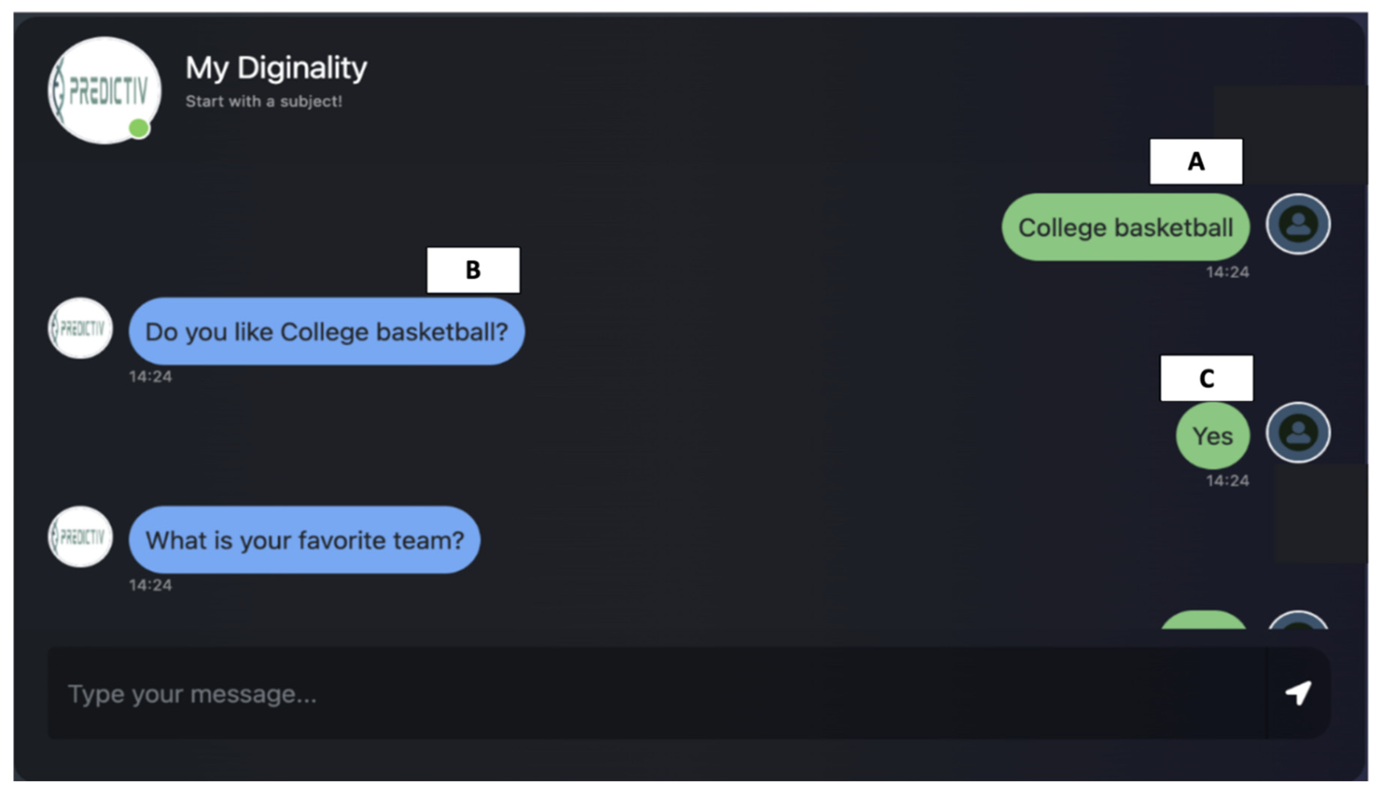Click user avatar beside College basketball message
The image size is (1376, 792).
(x=1298, y=224)
